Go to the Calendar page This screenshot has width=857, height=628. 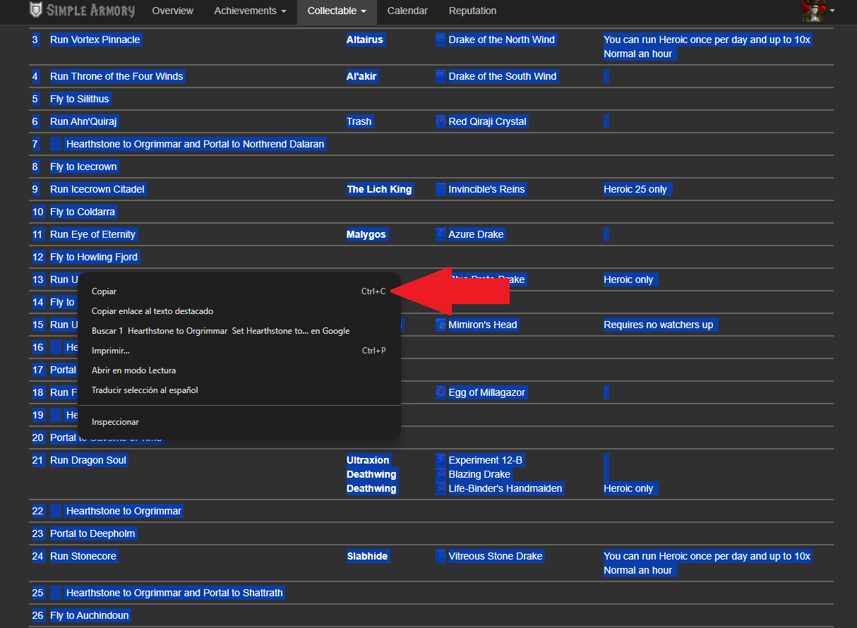coord(407,11)
